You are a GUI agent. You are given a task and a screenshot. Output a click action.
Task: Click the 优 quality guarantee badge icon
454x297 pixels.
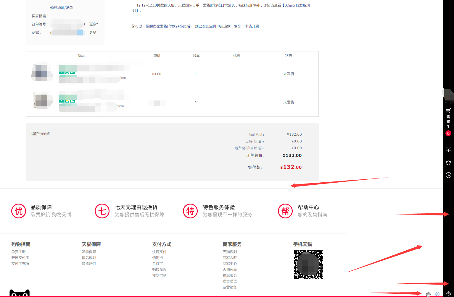18,211
